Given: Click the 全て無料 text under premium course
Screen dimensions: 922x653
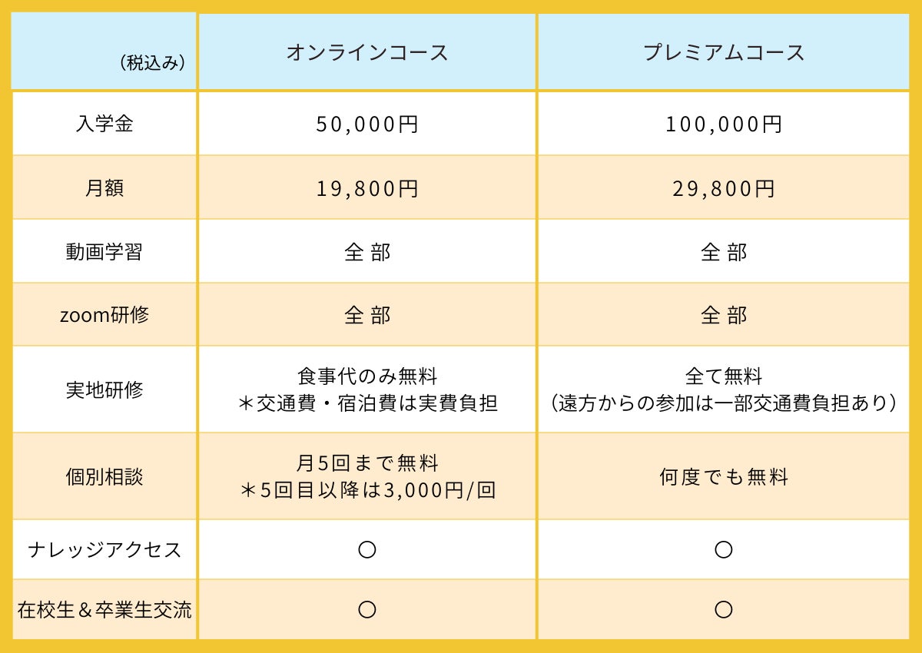Looking at the screenshot, I should [724, 377].
